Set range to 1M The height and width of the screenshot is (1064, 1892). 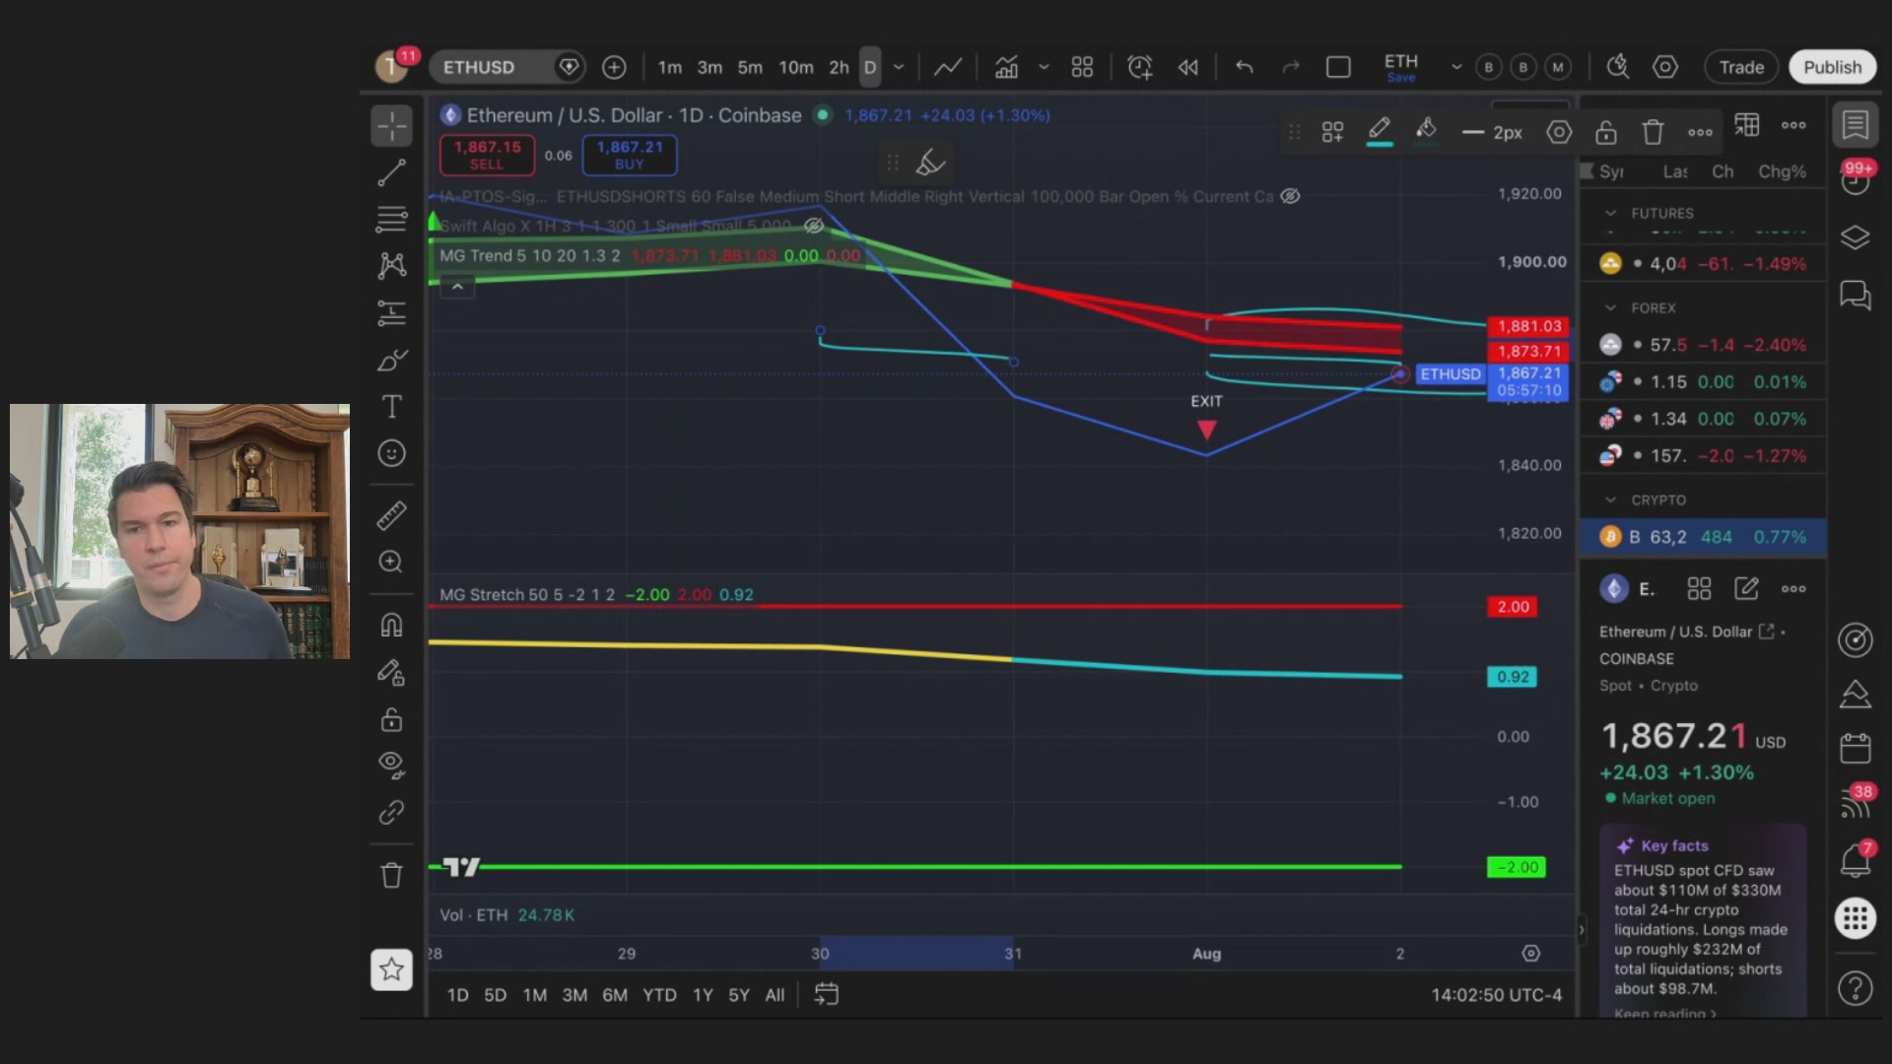pos(535,995)
